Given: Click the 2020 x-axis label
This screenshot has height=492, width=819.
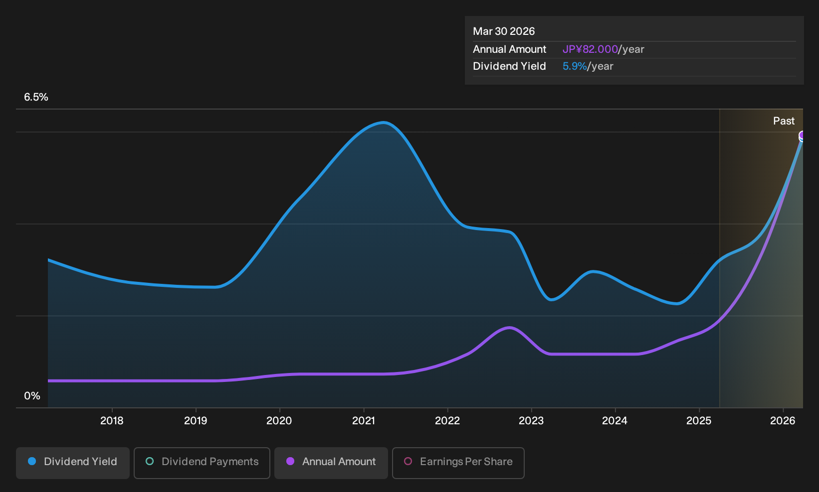Looking at the screenshot, I should tap(279, 421).
